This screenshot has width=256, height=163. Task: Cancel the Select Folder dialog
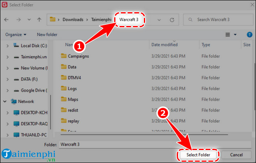(x=236, y=155)
